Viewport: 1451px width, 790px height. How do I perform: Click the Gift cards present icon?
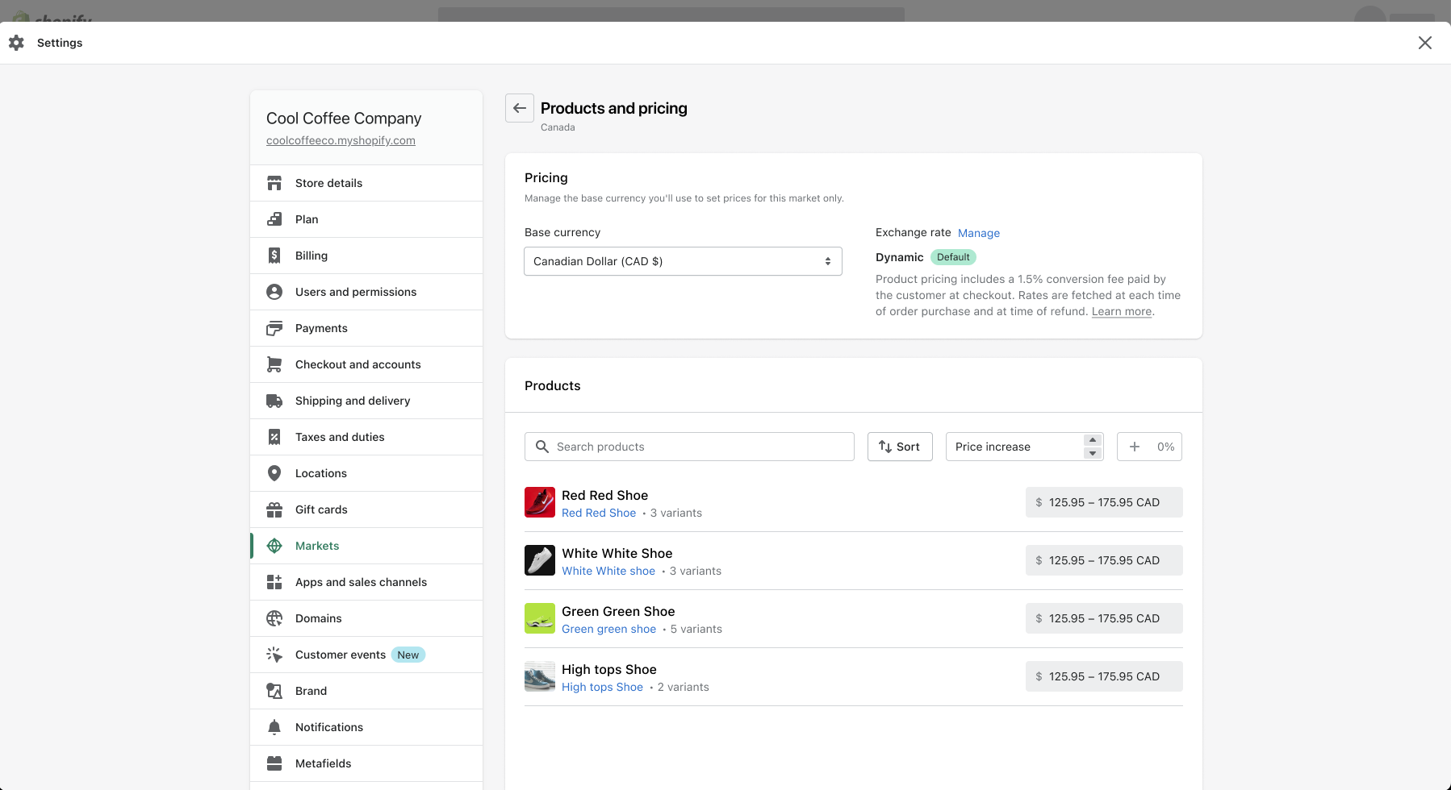[x=274, y=509]
